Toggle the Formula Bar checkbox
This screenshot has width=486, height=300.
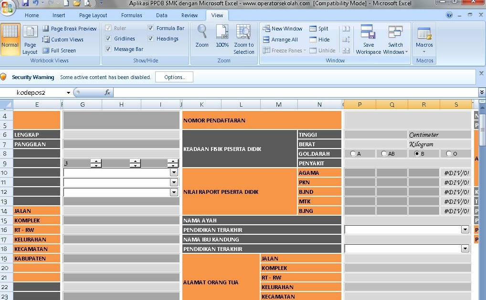pos(151,28)
